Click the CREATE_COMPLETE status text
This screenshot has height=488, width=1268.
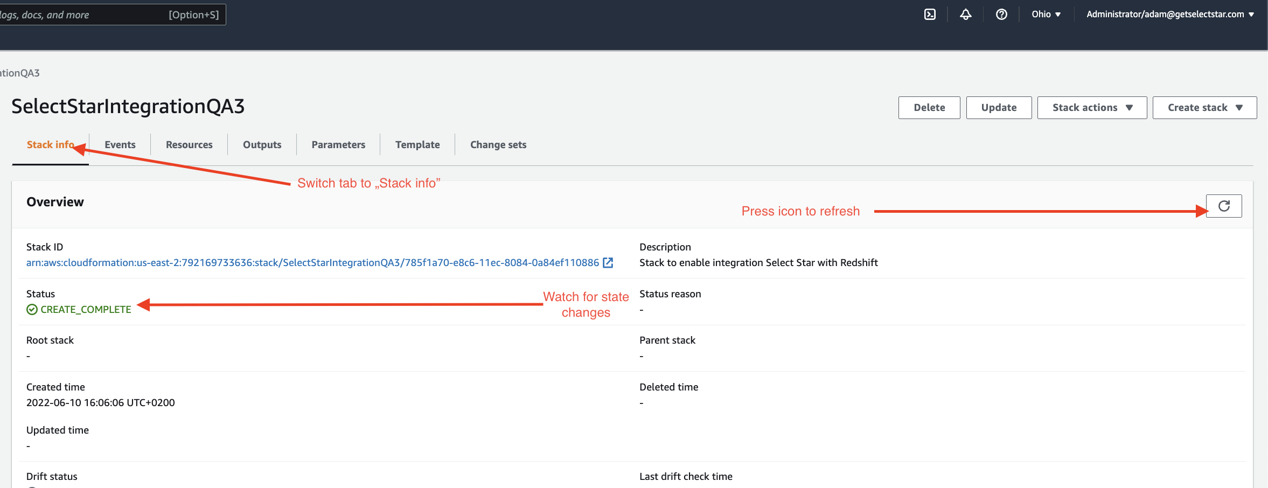click(x=86, y=310)
